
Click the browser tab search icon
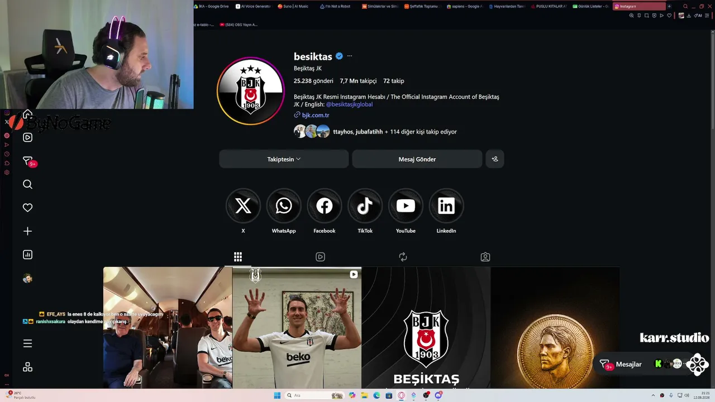[685, 6]
